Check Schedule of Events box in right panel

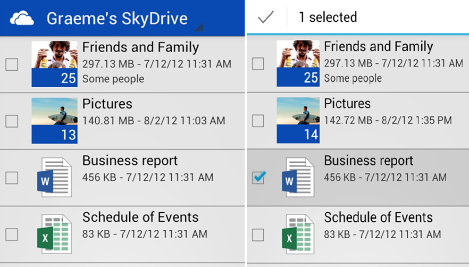[x=258, y=235]
